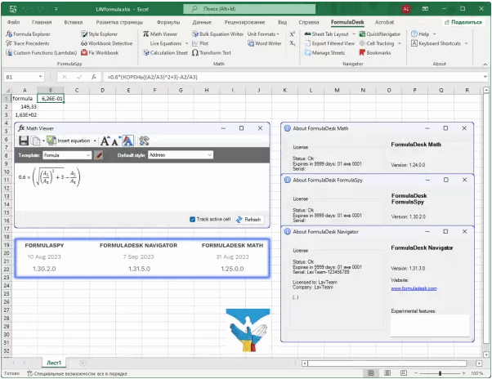Click the Refresh button in Math Viewer

click(x=248, y=220)
